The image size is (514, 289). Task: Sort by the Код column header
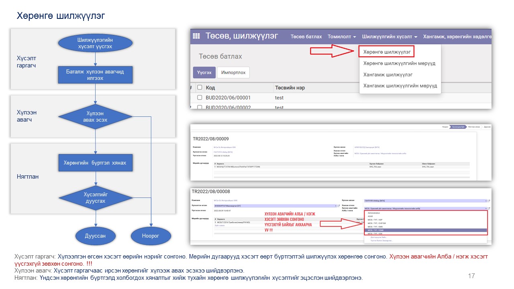tap(210, 87)
